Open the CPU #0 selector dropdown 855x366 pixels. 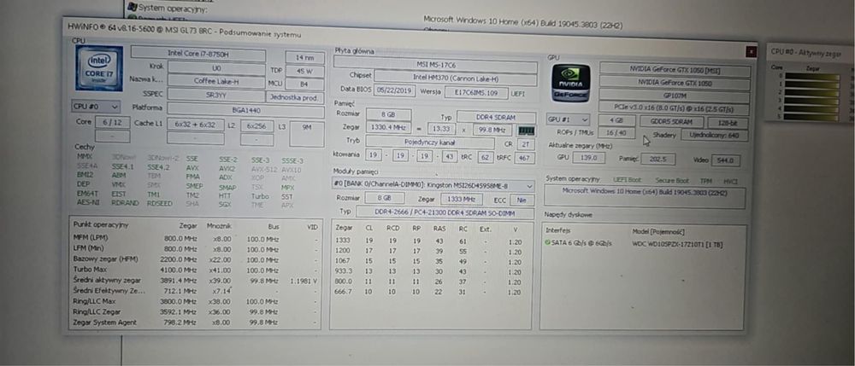(96, 106)
